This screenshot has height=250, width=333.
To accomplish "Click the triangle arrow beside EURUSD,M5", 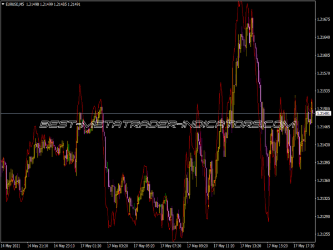I will (3, 4).
